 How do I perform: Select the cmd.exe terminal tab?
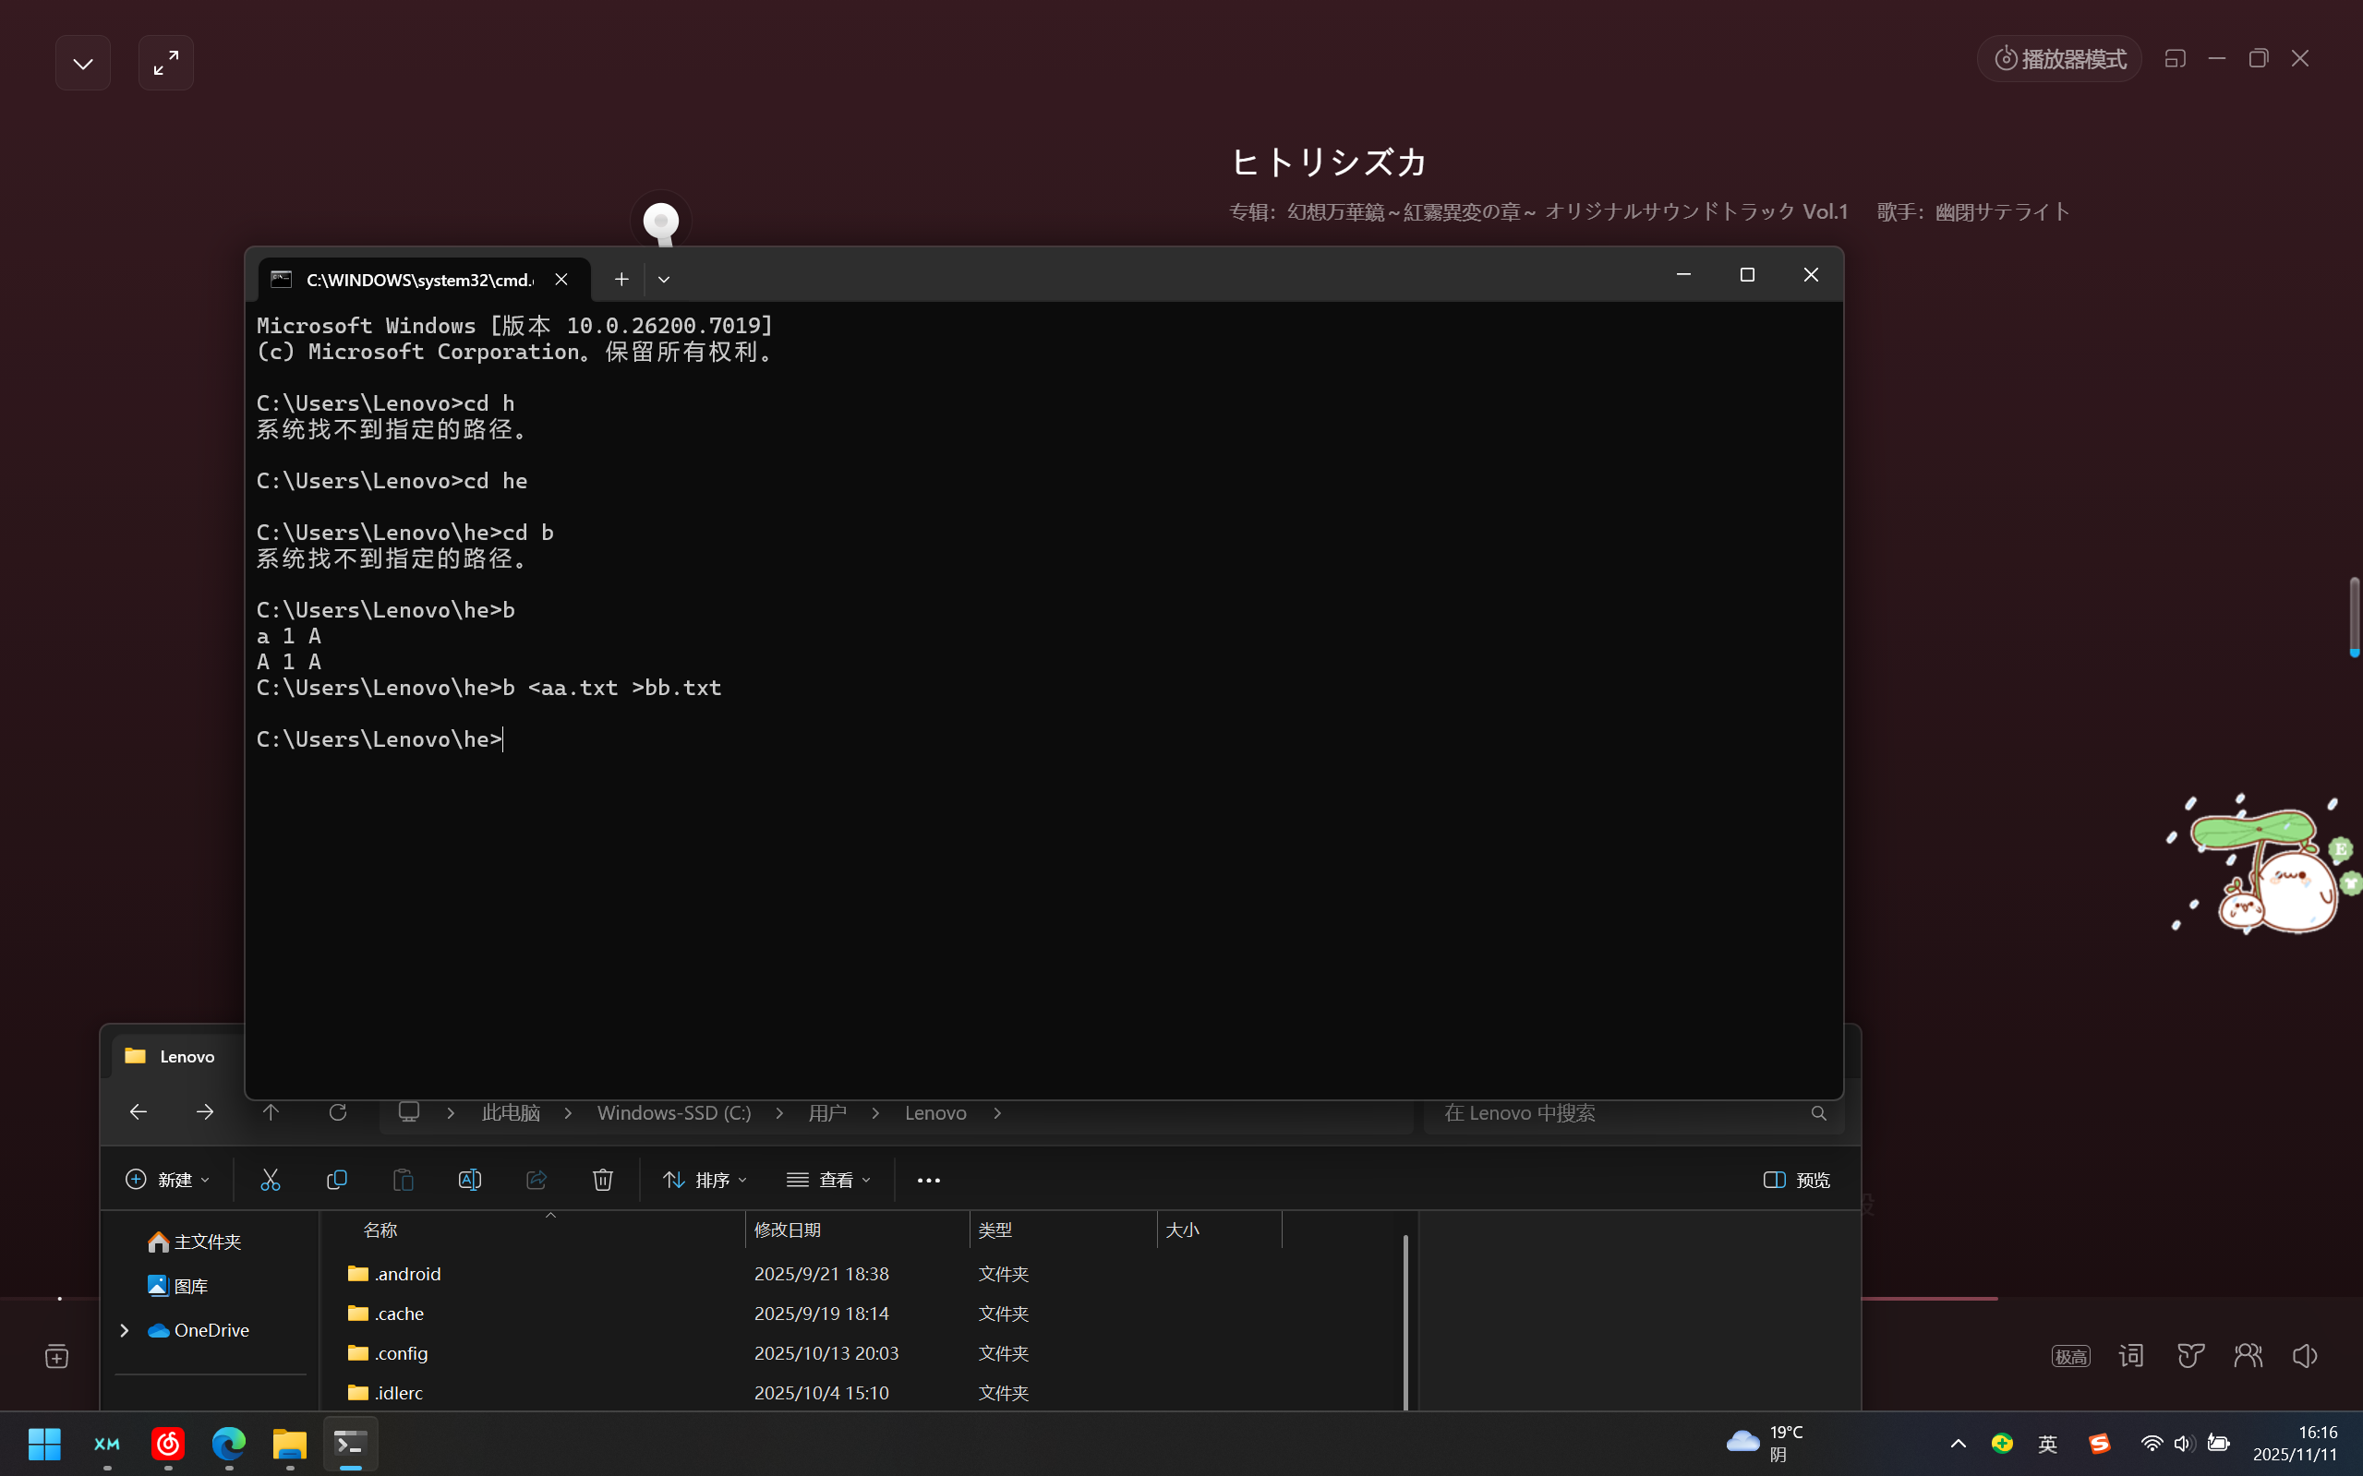pos(420,281)
